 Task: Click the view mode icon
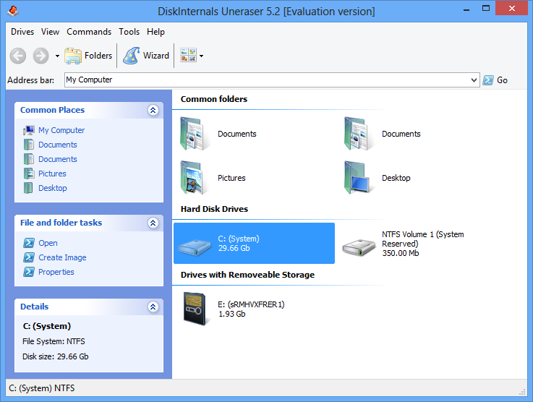[x=188, y=56]
